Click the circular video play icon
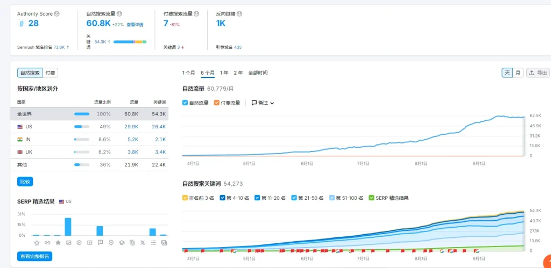The width and height of the screenshot is (551, 268). [79, 242]
